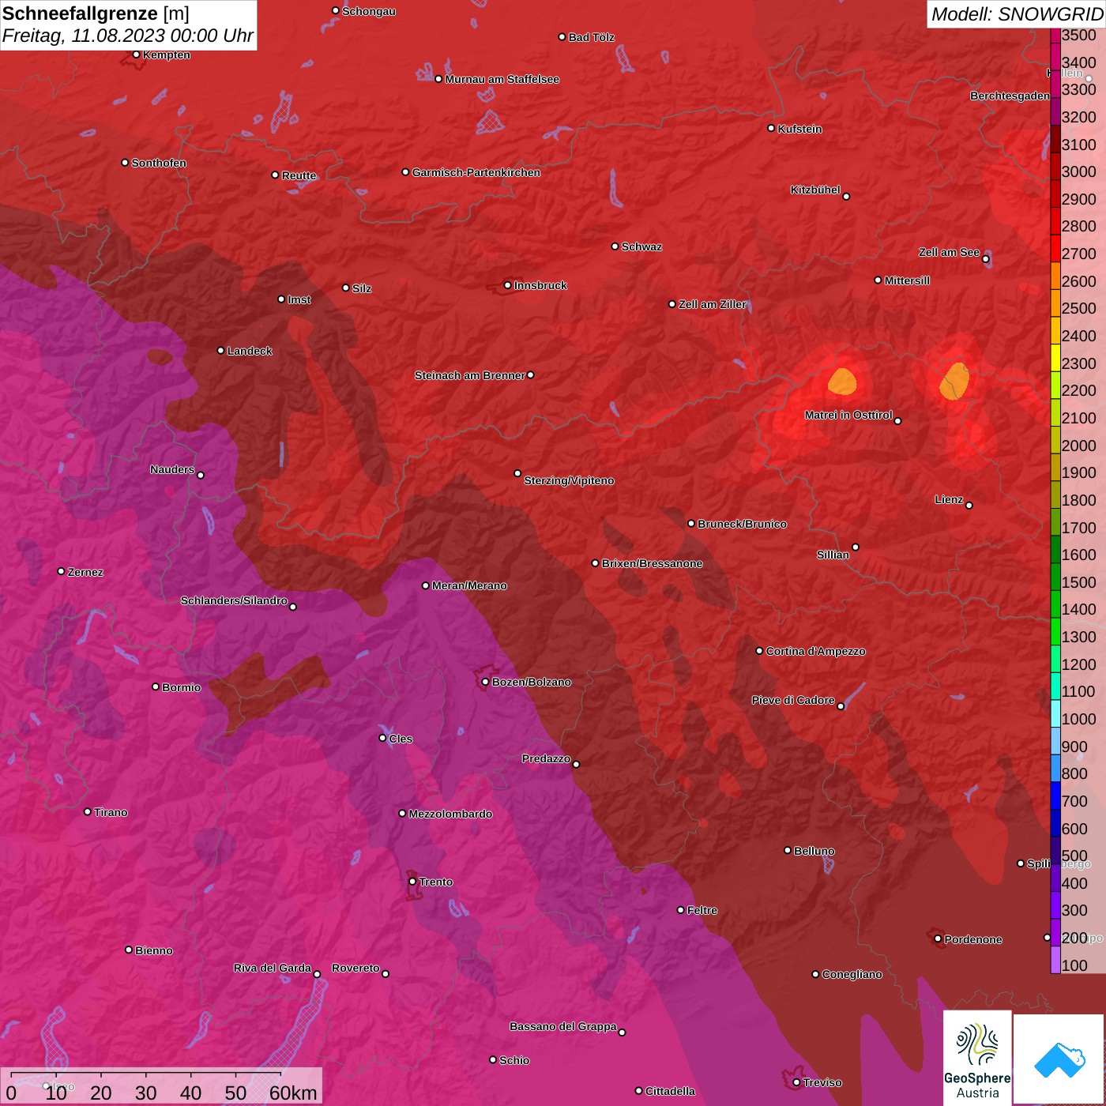The image size is (1106, 1106).
Task: Click the Cortina d'Ampezzo label
Action: point(815,651)
